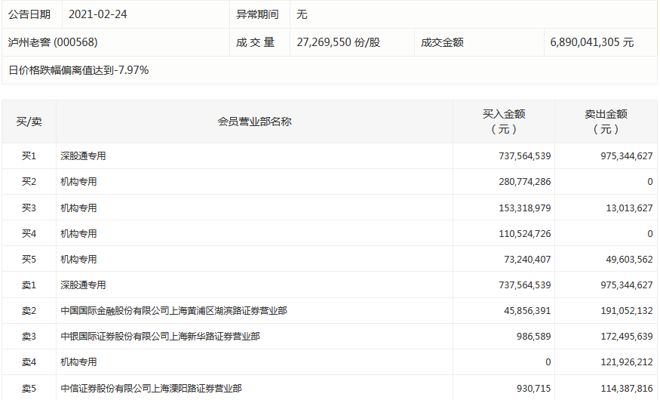The image size is (660, 400).
Task: Open 中信证券 上海溧阳路 branch link
Action: [151, 388]
